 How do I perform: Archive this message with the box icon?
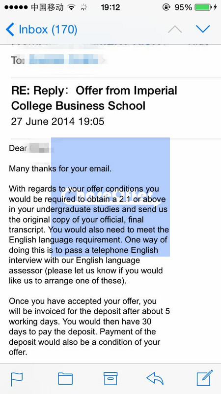[110, 379]
